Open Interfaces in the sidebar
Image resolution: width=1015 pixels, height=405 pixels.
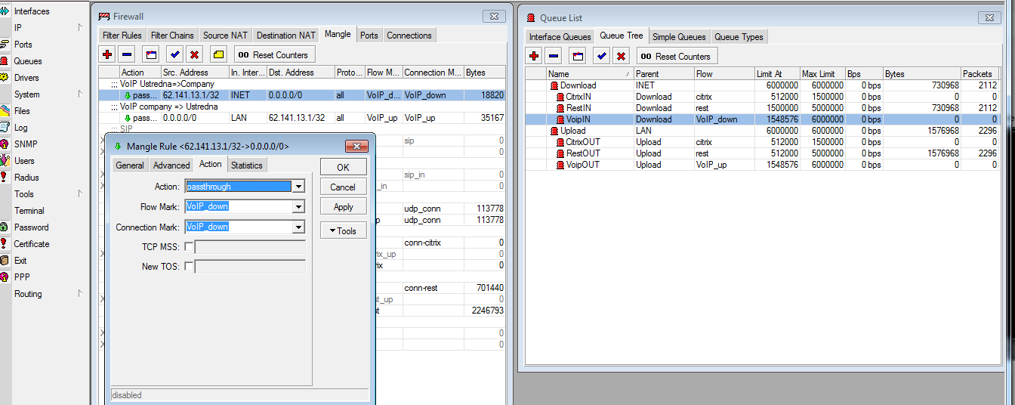point(32,11)
